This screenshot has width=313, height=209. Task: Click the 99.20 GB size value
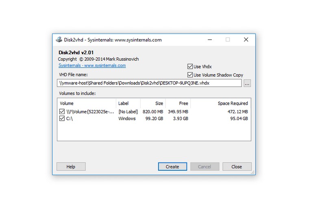(x=154, y=119)
